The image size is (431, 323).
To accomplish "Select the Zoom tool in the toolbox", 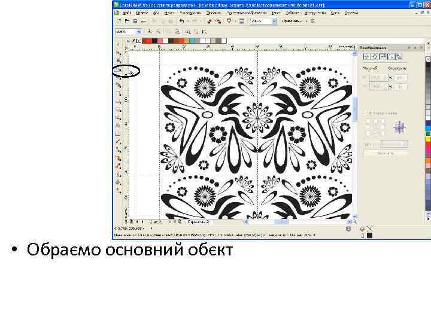I will [118, 71].
